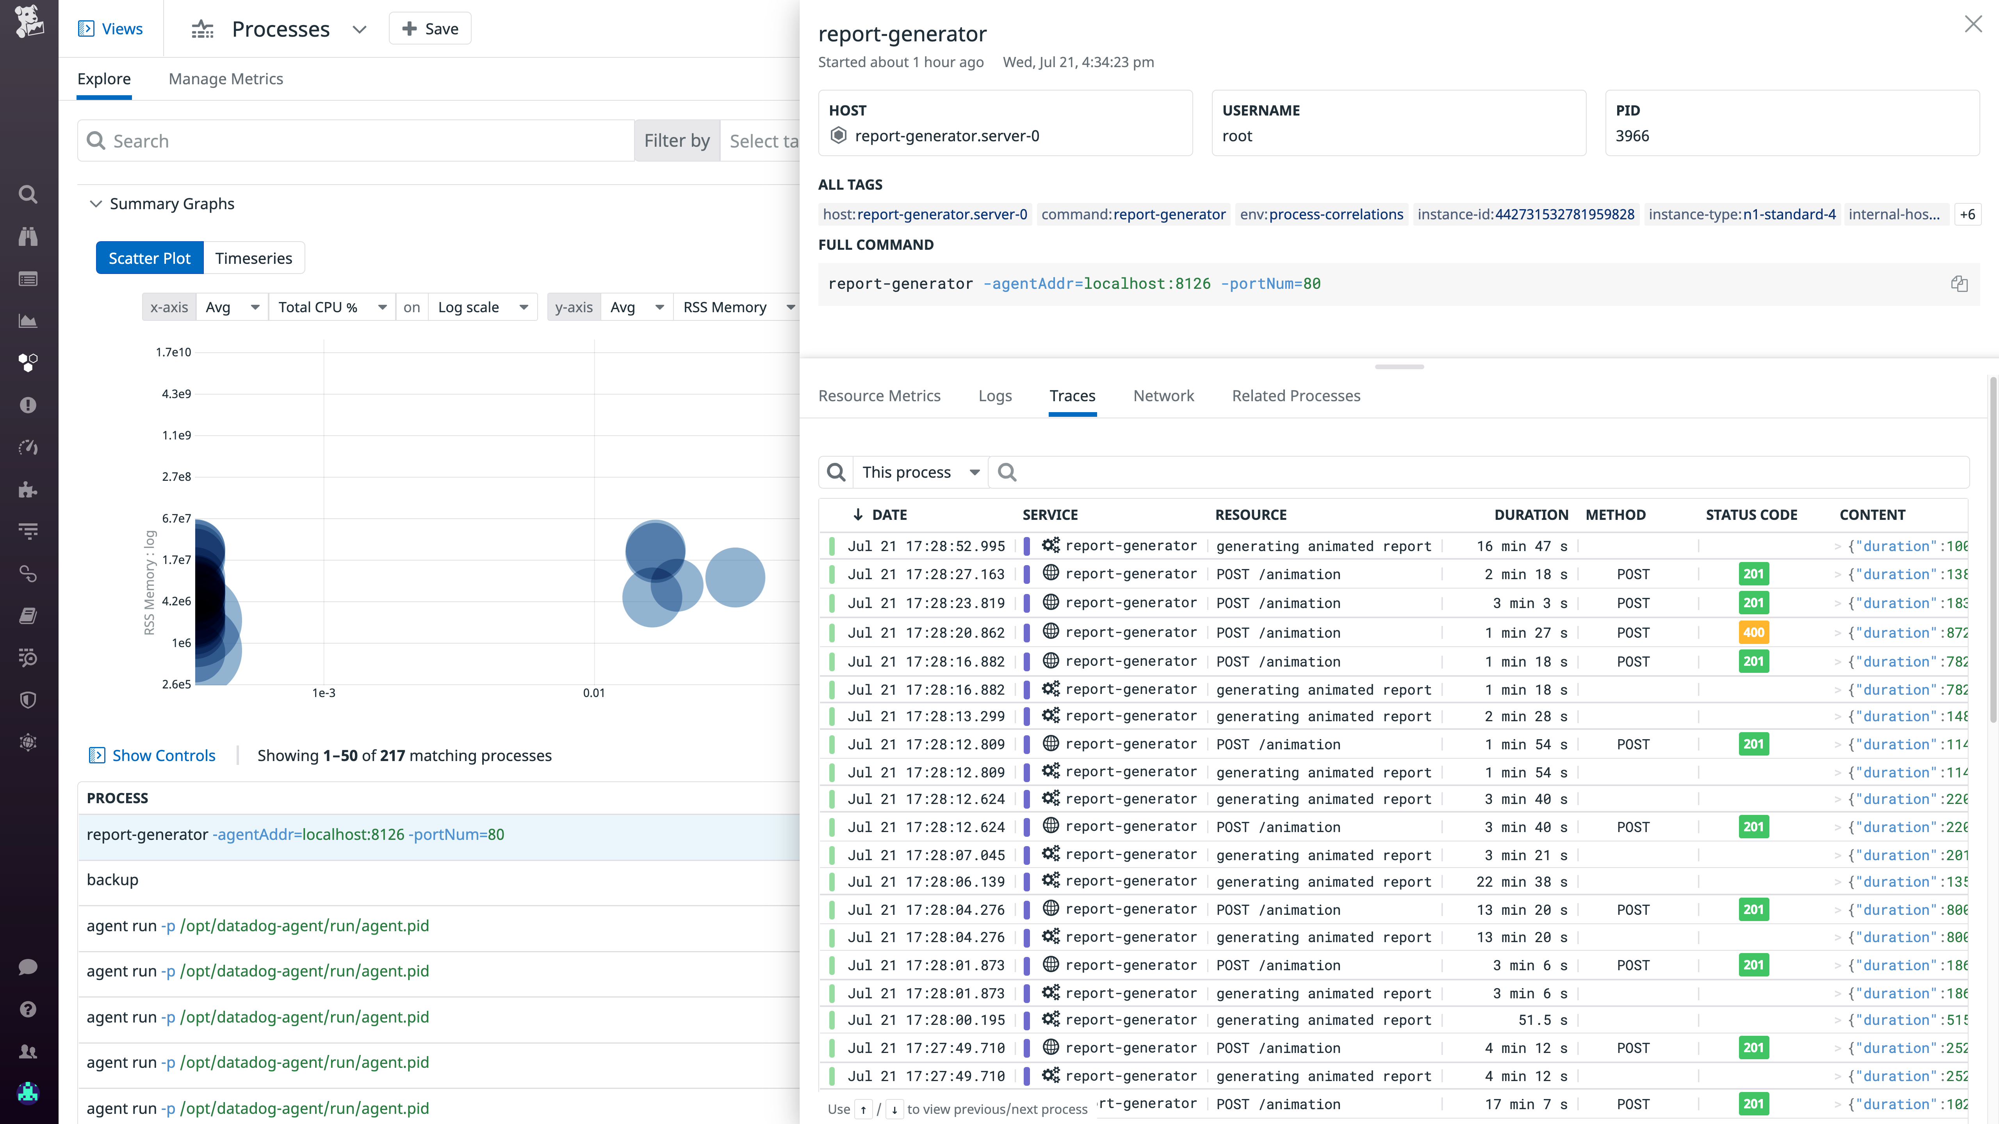1999x1124 pixels.
Task: Copy the full command using copy icon
Action: 1959,284
